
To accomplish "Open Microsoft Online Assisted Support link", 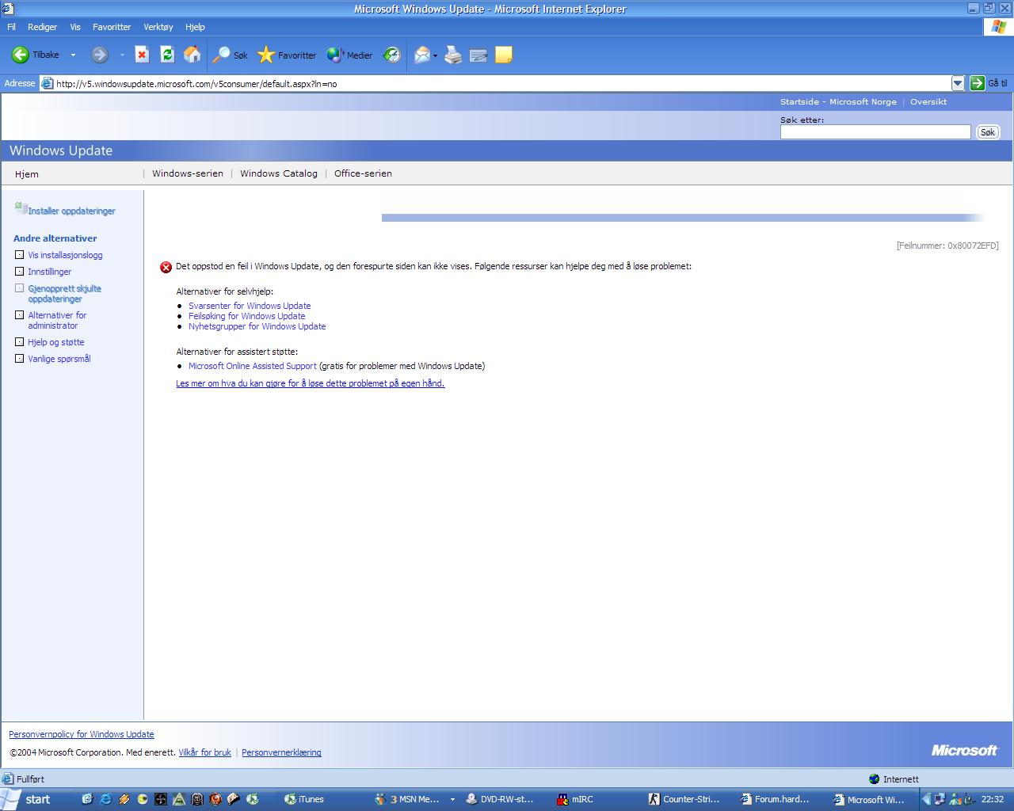I will click(x=252, y=366).
